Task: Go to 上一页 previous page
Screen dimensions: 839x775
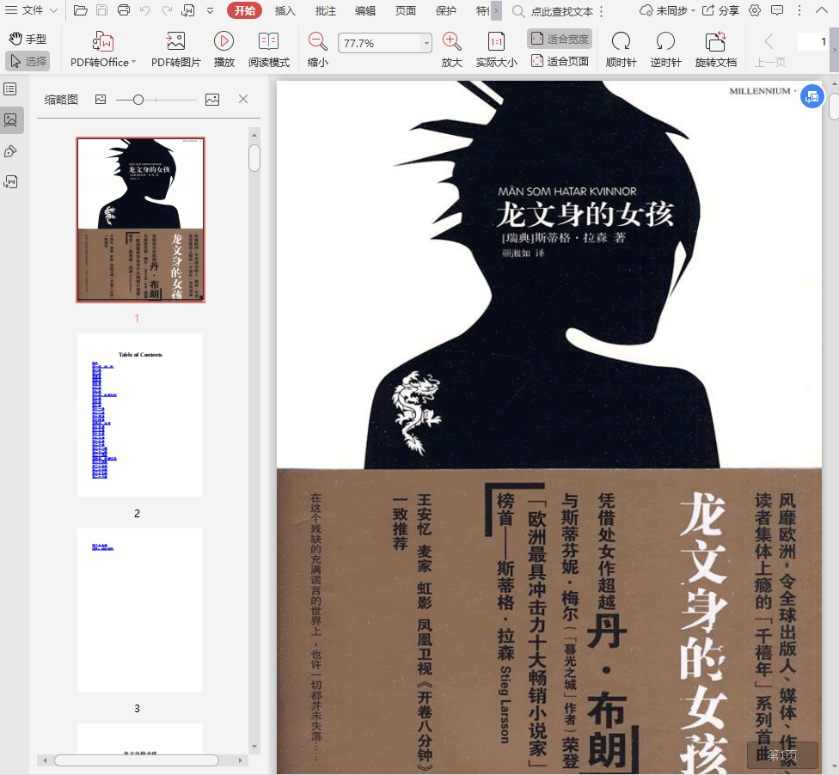Action: [x=769, y=49]
